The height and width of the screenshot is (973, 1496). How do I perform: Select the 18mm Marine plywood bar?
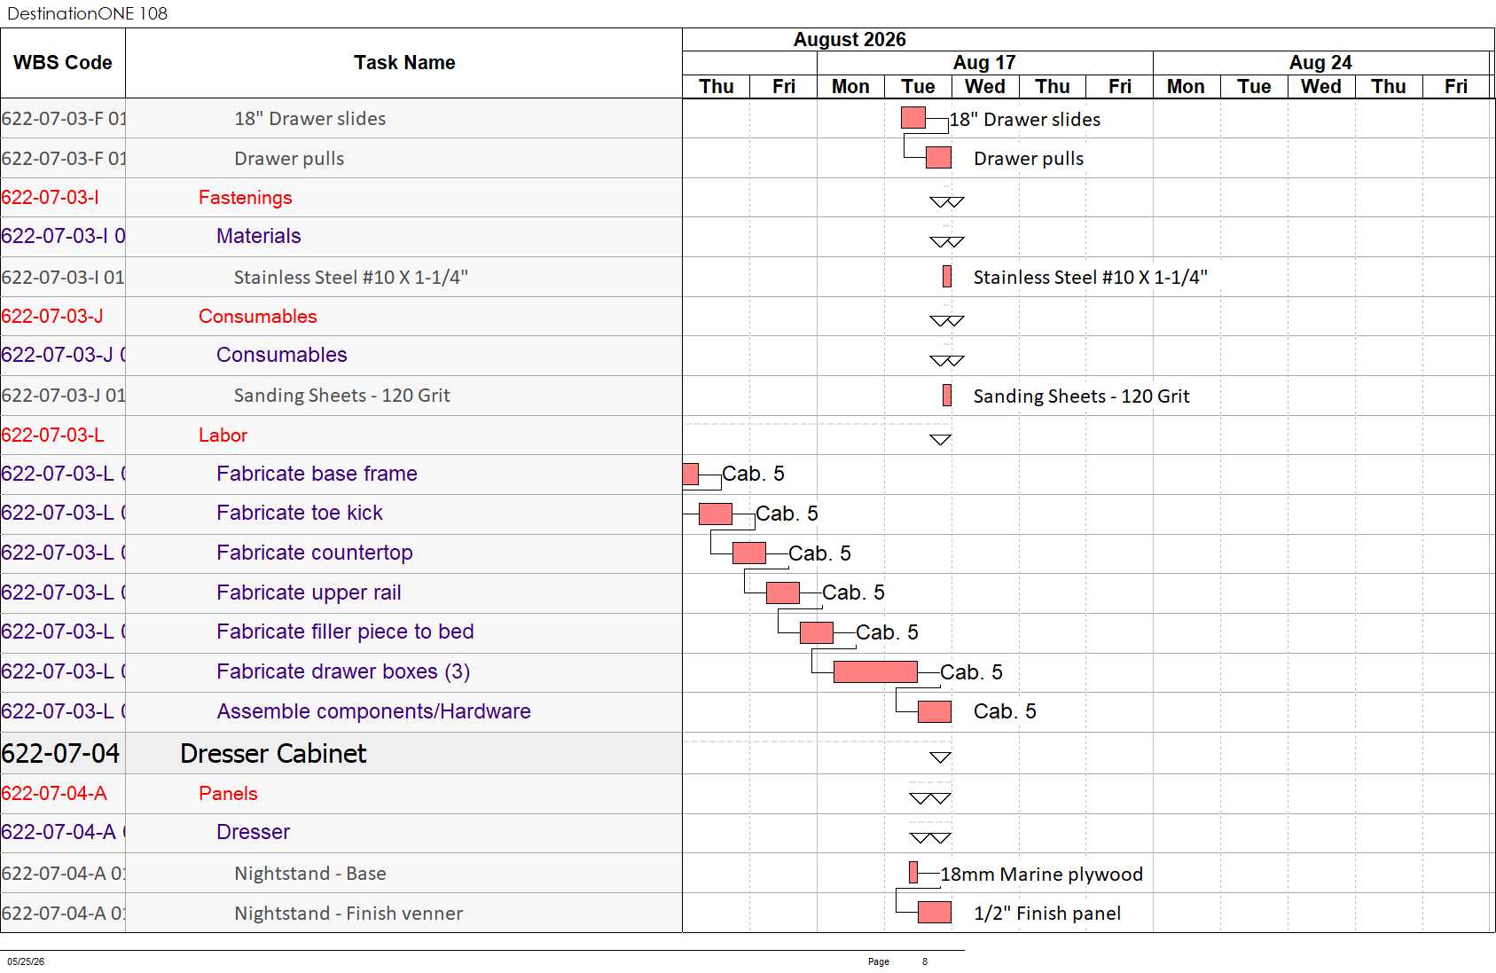[x=913, y=873]
